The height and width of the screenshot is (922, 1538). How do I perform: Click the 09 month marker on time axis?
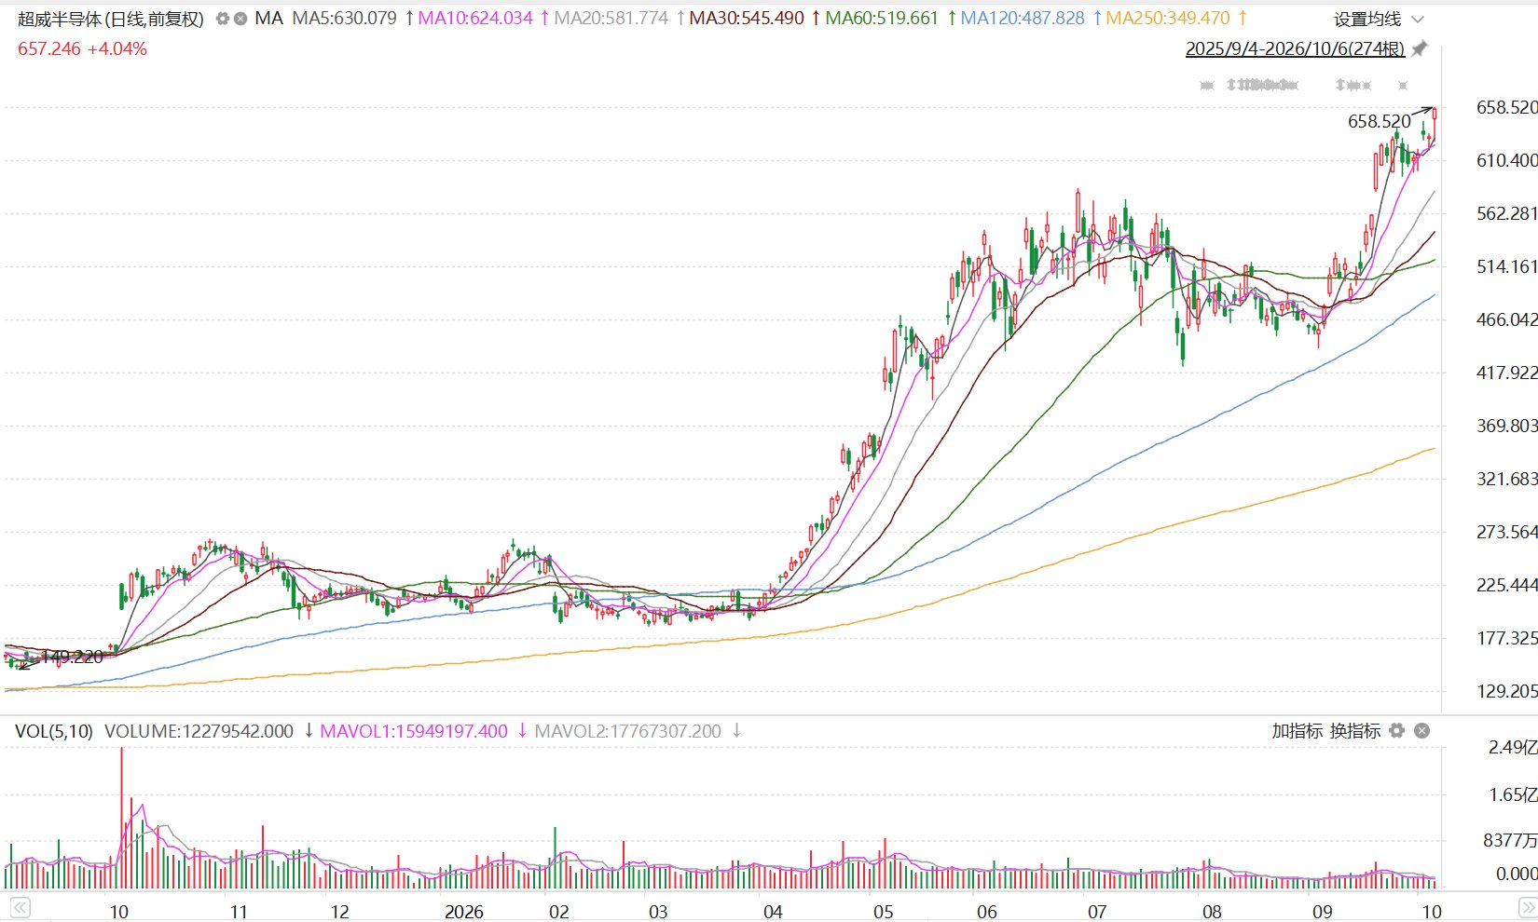1322,911
